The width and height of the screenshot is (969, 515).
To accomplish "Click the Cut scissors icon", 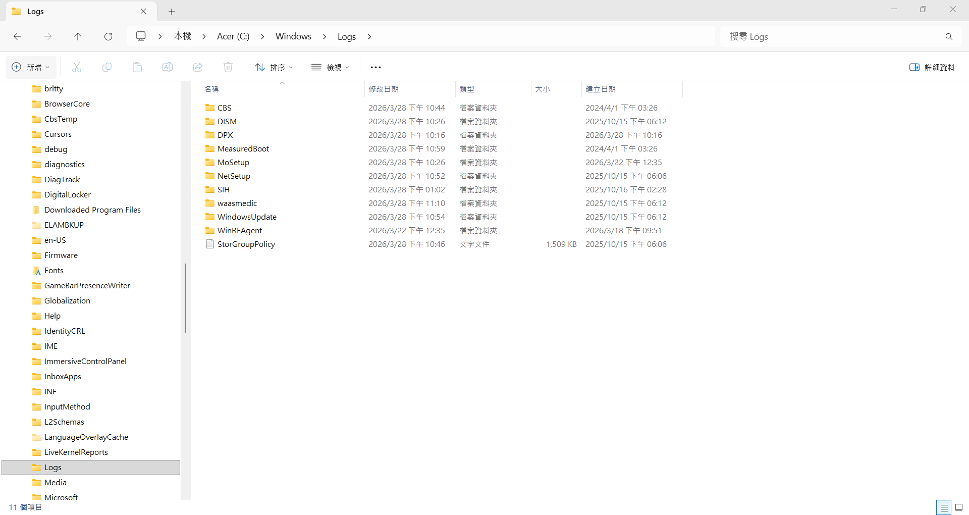I will [77, 67].
